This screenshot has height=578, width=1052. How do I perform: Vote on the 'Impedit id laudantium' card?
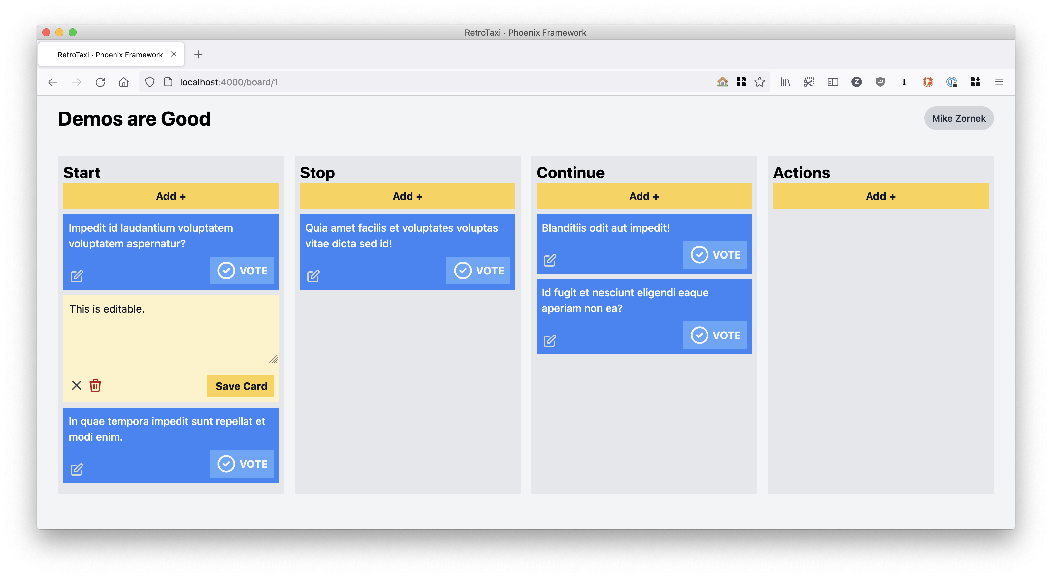pyautogui.click(x=242, y=270)
